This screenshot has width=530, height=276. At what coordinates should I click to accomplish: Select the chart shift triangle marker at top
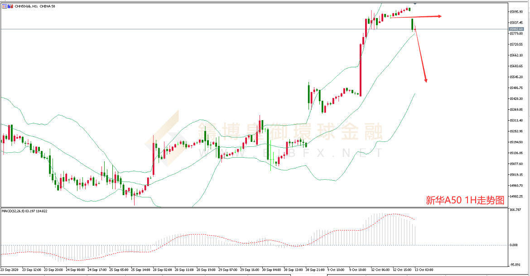point(415,4)
